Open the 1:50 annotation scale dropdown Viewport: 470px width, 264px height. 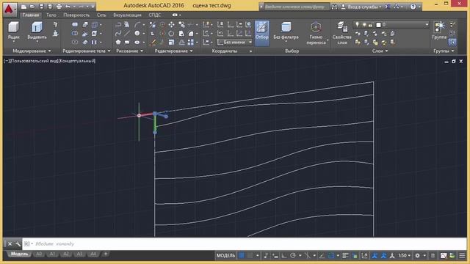[x=404, y=256]
